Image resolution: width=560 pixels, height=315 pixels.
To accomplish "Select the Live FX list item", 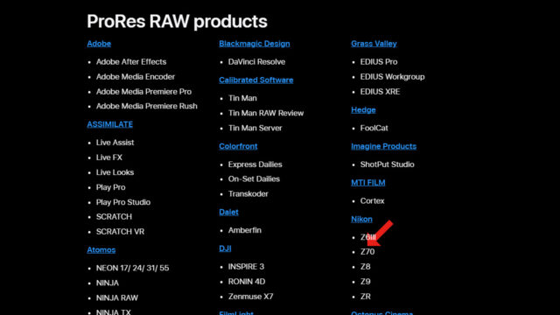I will pyautogui.click(x=108, y=157).
